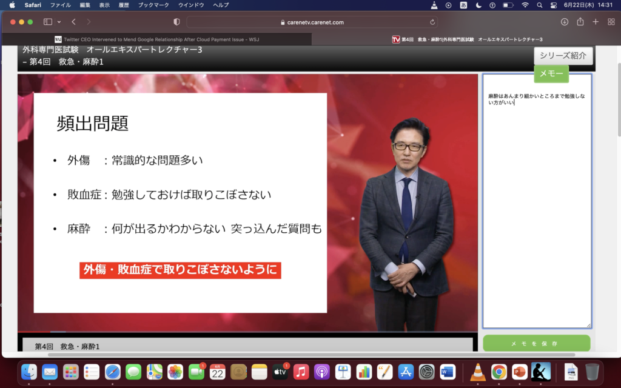The image size is (621, 388).
Task: Open the input source menu showing あ
Action: coord(463,5)
